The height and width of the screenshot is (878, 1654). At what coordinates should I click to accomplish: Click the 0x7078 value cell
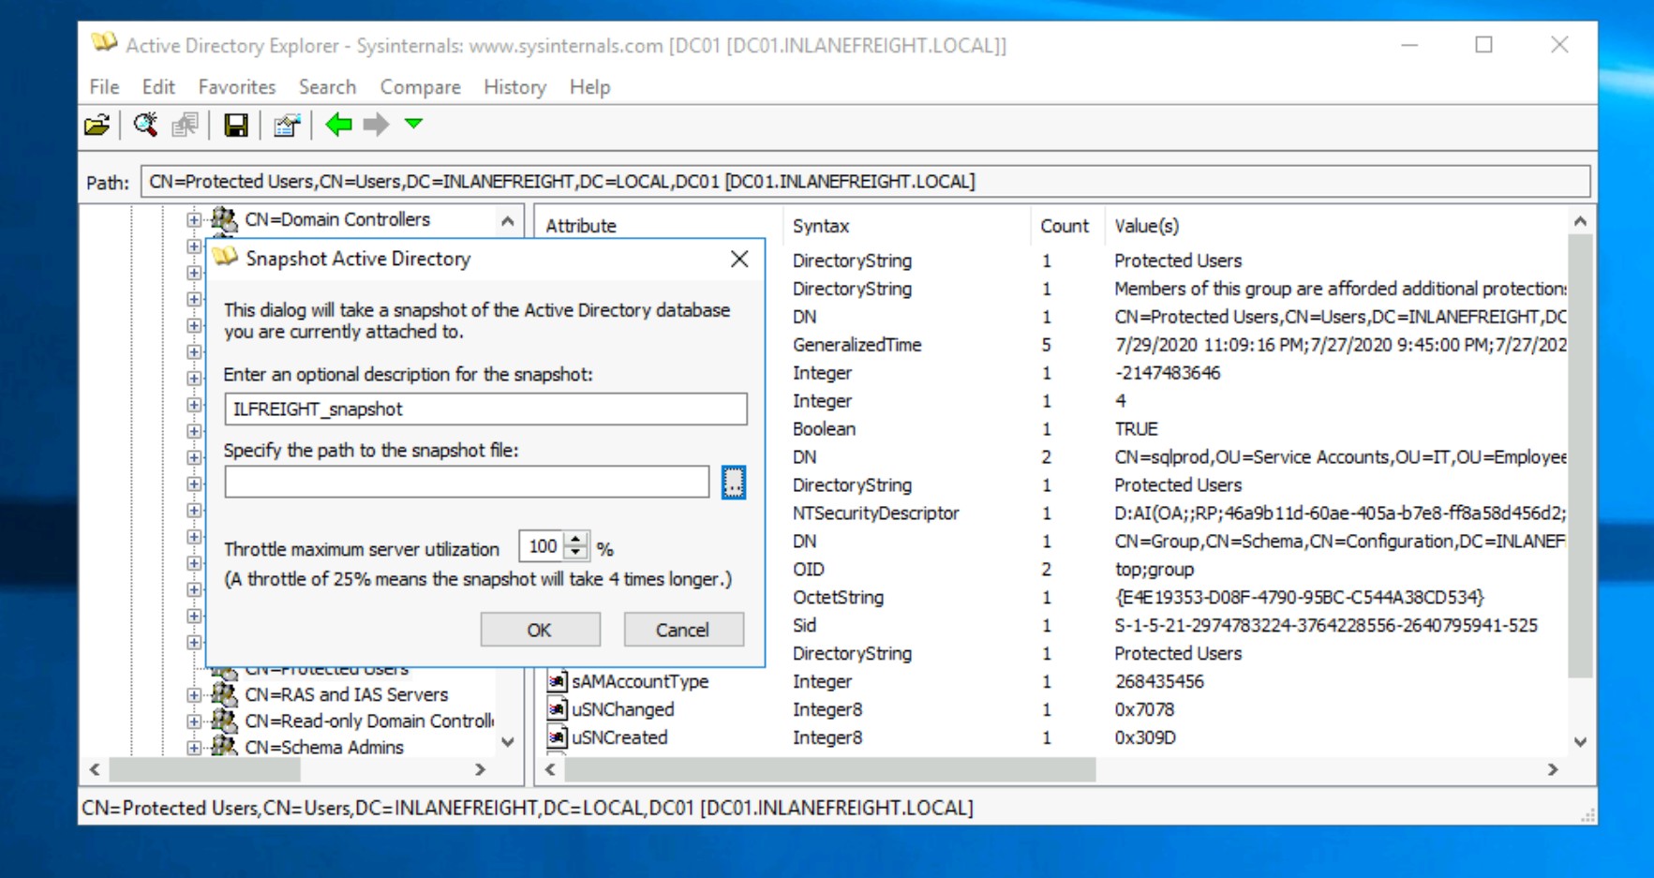pyautogui.click(x=1144, y=709)
